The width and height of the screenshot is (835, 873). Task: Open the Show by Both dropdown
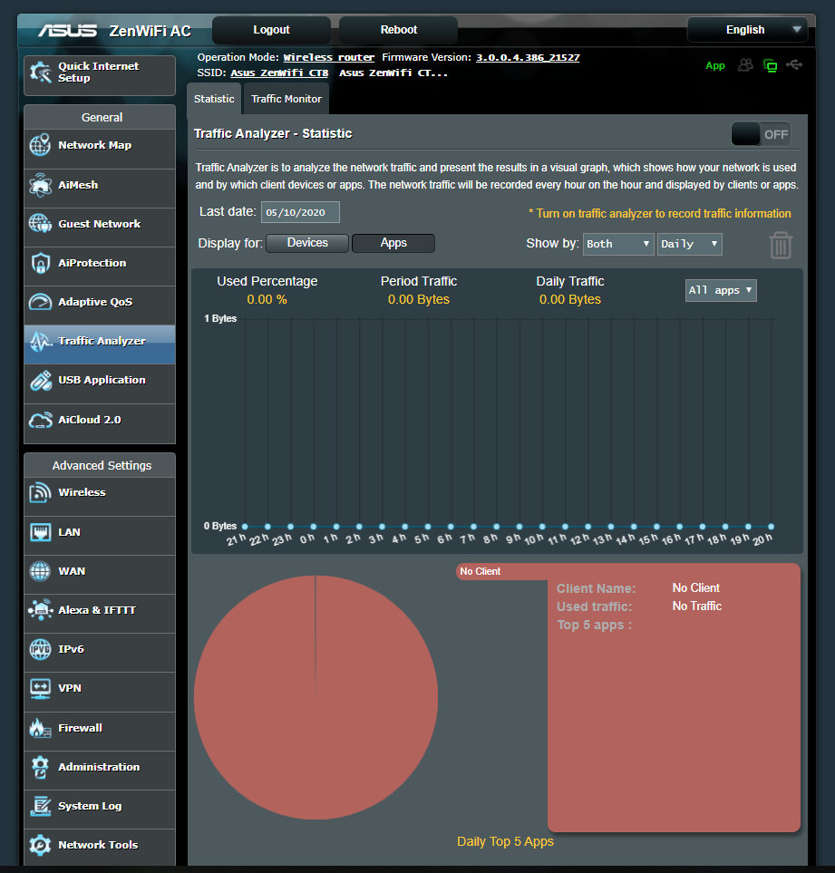[618, 244]
